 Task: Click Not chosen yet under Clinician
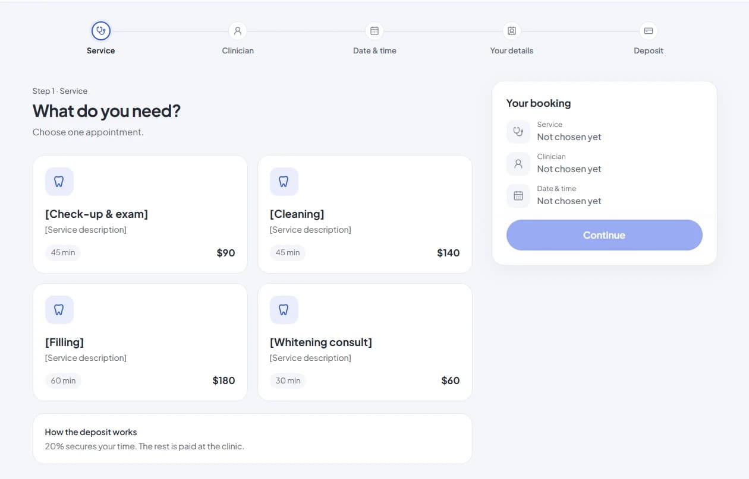tap(569, 169)
